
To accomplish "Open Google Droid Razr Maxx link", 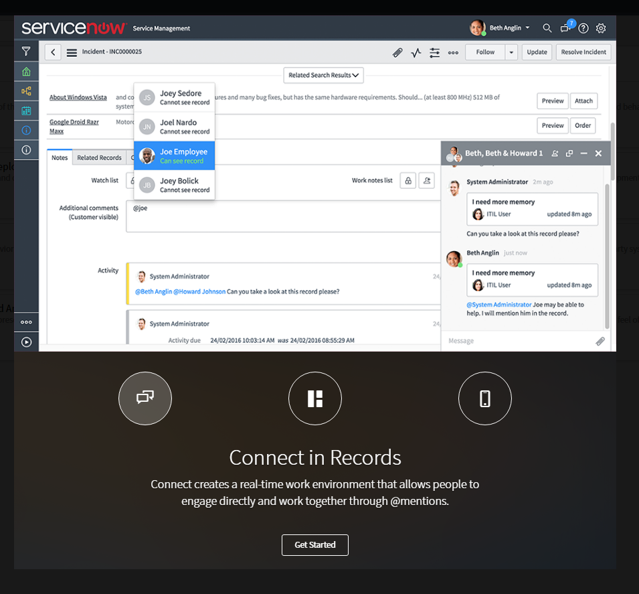I will [x=74, y=127].
